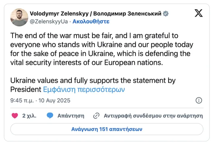Click the Απάντηση reply label
Viewport: 217px width, 145px height.
tap(71, 116)
